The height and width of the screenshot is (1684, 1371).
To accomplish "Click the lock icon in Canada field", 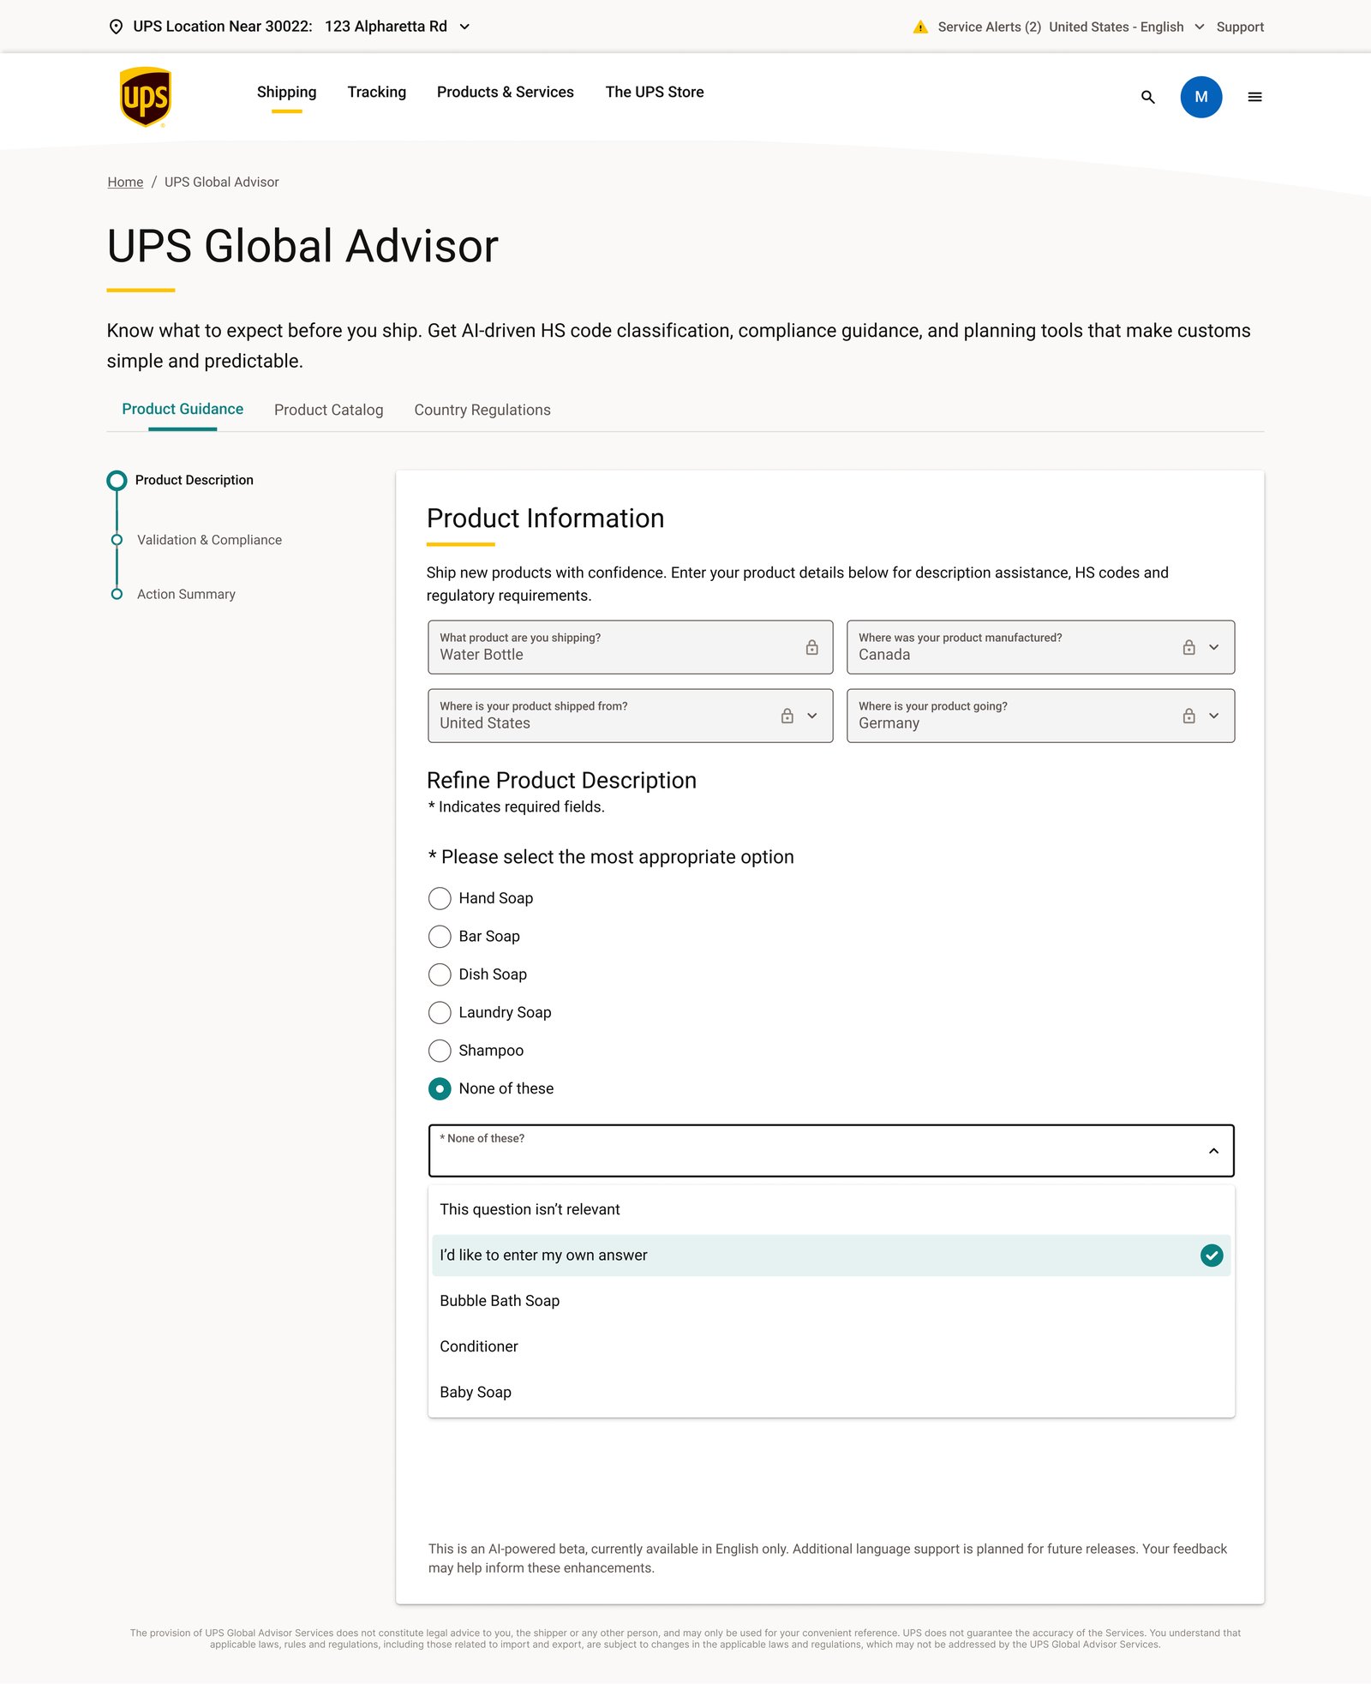I will coord(1188,647).
